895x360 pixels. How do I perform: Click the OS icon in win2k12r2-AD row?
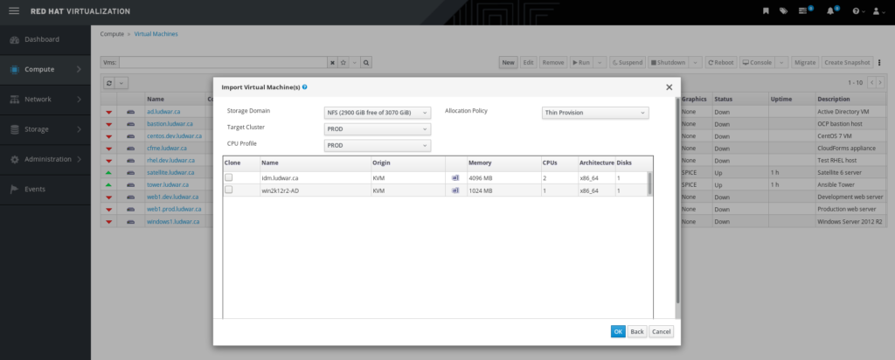pos(454,190)
